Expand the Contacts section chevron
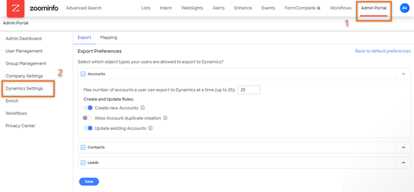The image size is (414, 192). click(404, 147)
